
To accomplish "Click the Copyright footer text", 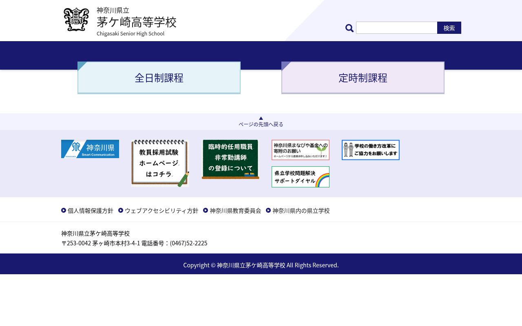I will [x=261, y=265].
